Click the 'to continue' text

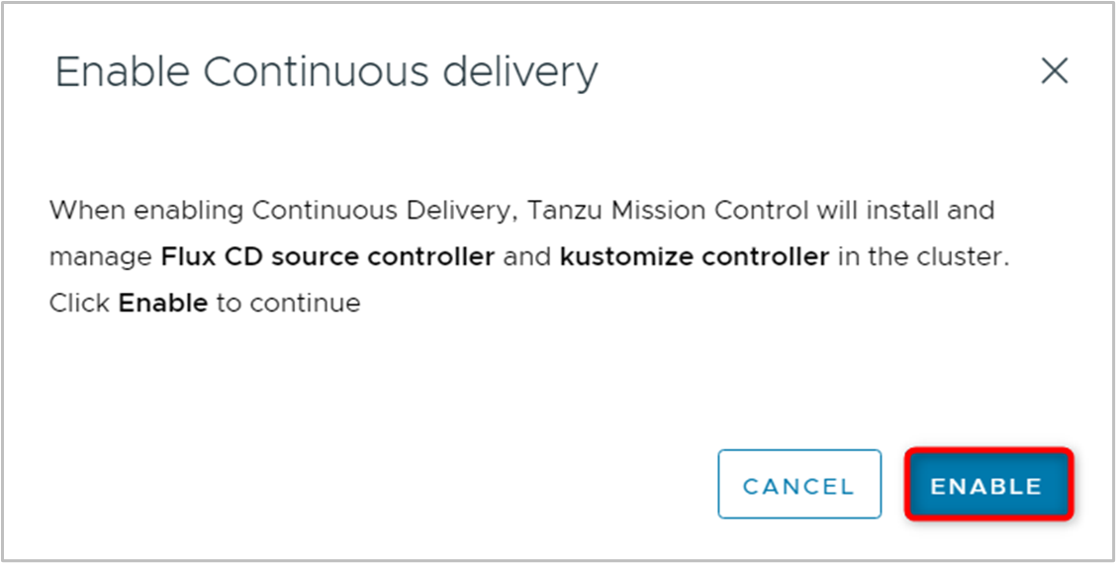coord(288,303)
